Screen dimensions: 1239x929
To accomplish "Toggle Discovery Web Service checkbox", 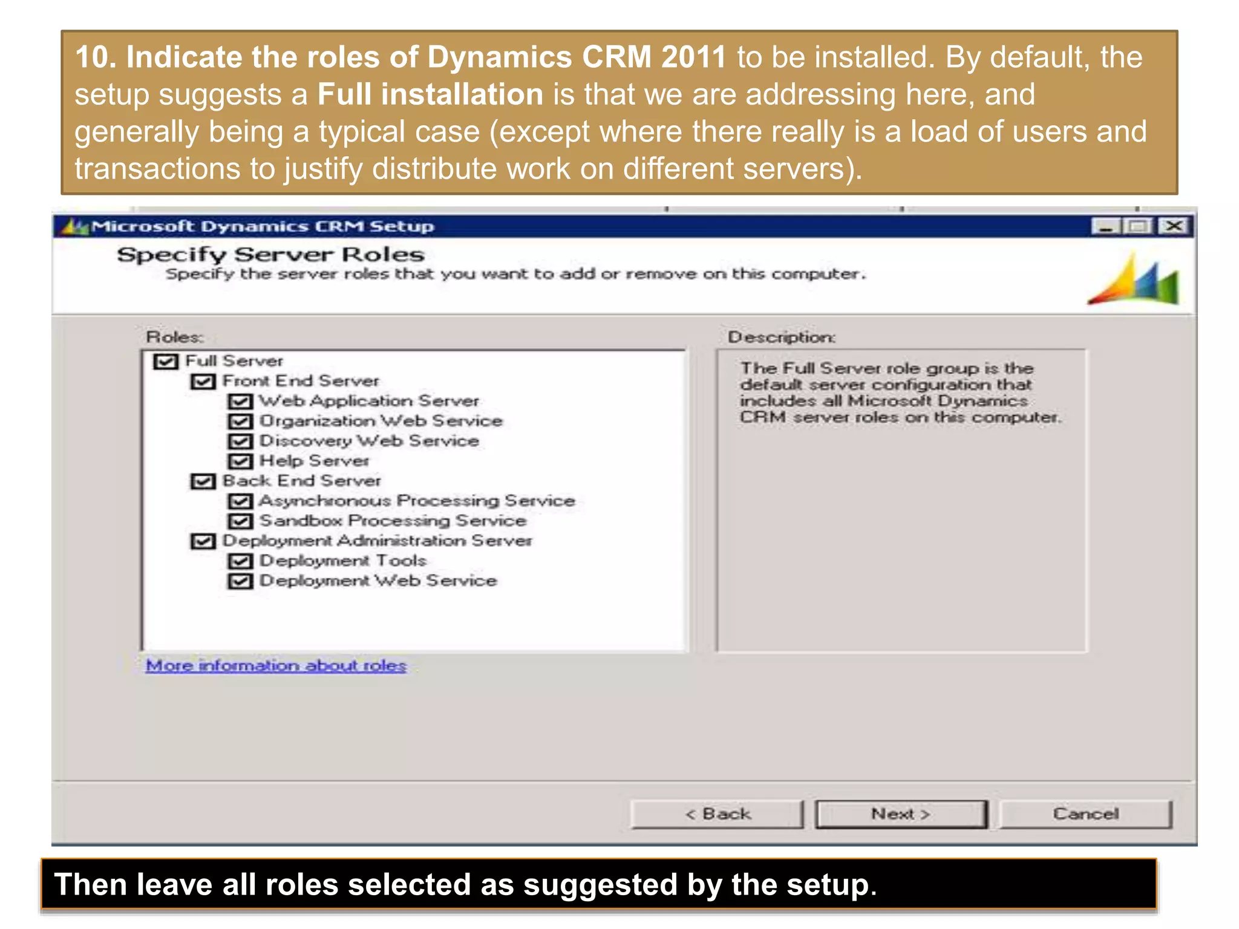I will 240,442.
